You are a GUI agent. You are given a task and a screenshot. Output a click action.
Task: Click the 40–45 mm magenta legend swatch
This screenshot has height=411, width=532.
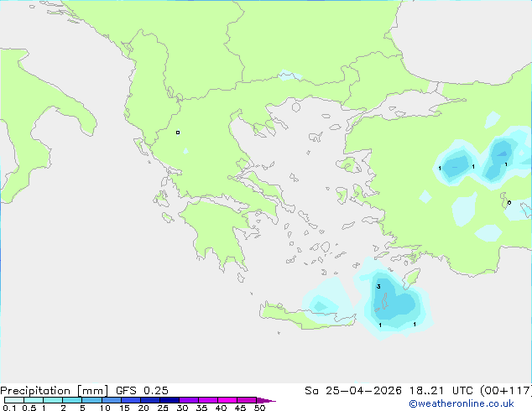pos(227,400)
